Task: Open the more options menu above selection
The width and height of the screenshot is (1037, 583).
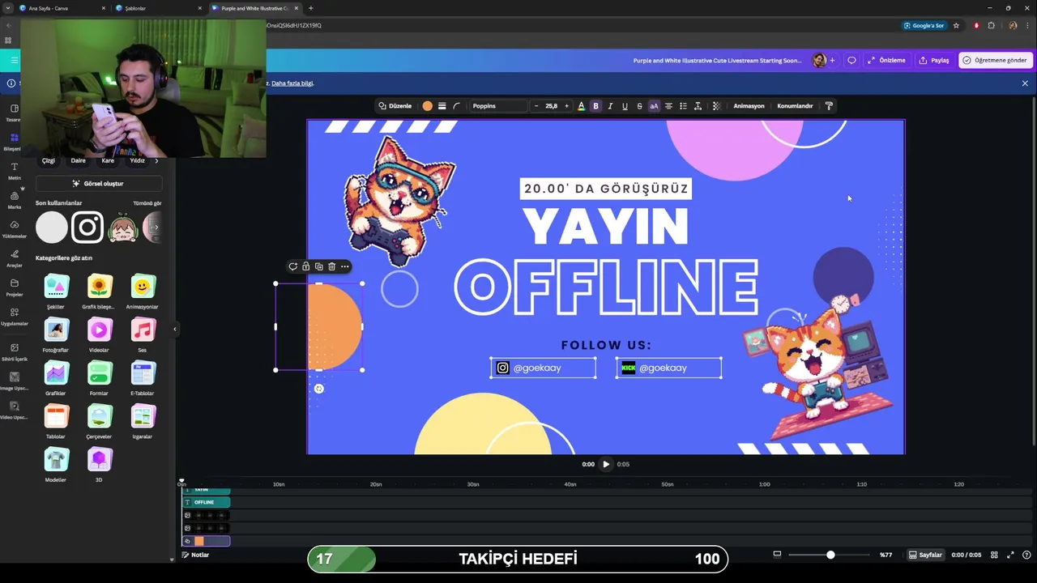Action: [344, 266]
